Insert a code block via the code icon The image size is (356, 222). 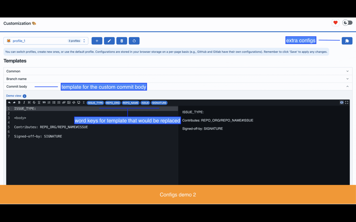point(74,102)
